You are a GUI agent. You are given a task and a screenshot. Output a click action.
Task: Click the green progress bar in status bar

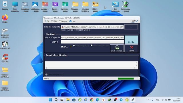[x=126, y=79]
